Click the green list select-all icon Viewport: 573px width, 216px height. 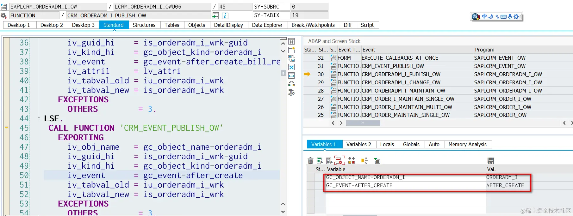point(320,161)
